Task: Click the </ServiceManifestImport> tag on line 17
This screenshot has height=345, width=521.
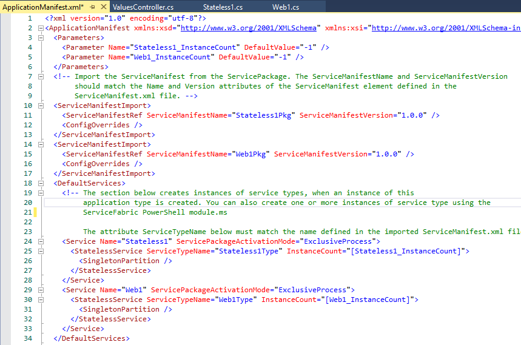Action: point(104,173)
